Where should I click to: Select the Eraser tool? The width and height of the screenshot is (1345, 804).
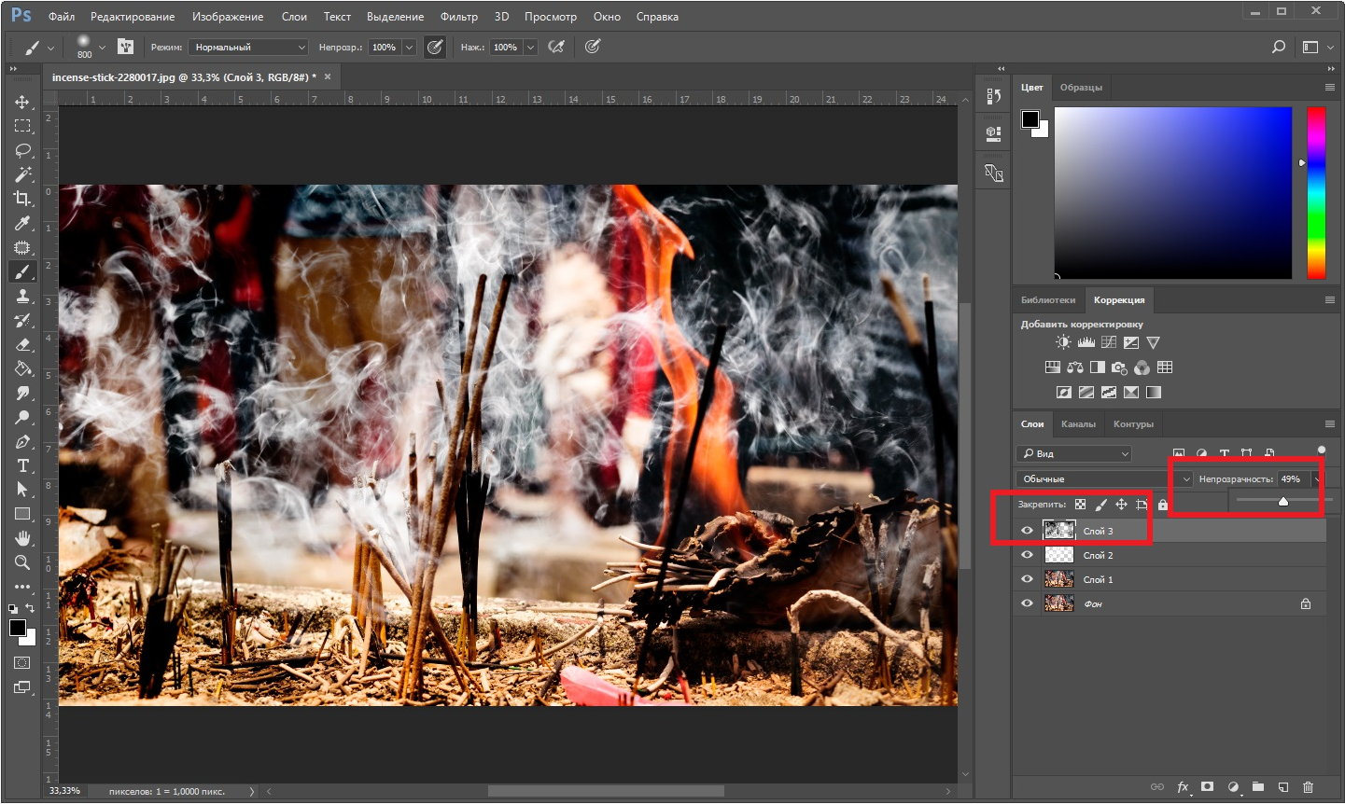(x=22, y=344)
